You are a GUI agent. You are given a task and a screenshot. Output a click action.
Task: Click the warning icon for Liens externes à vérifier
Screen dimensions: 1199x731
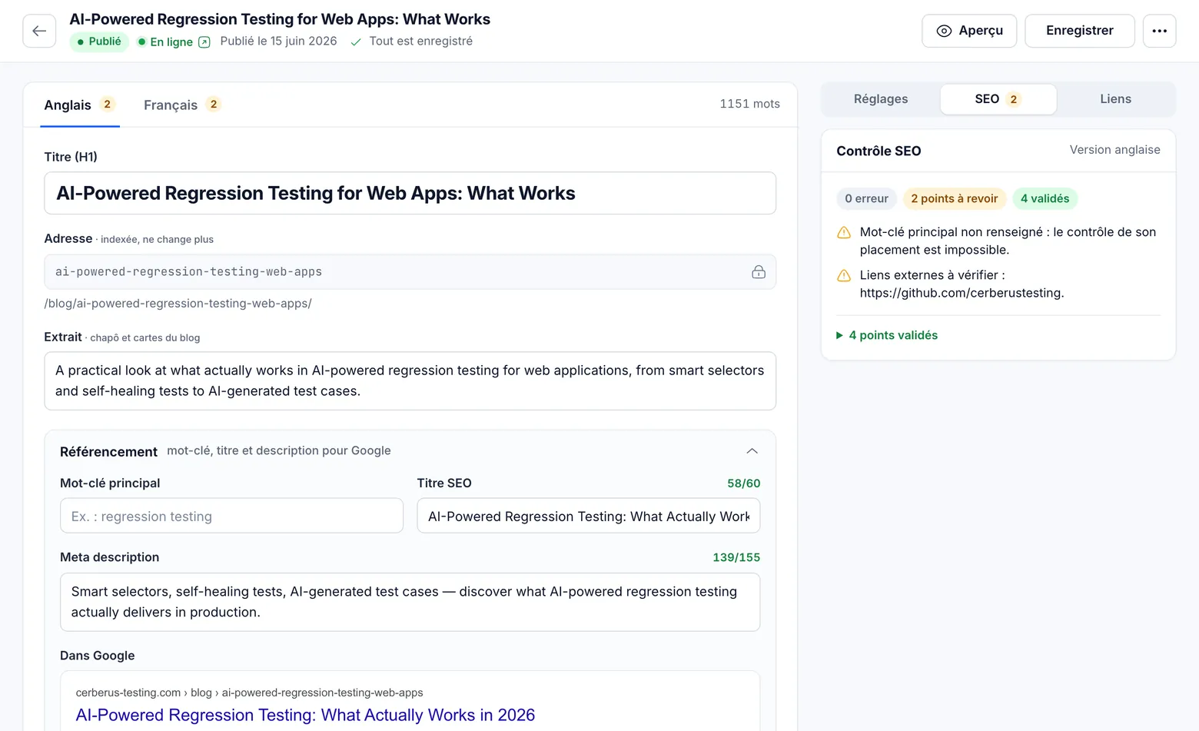coord(844,275)
